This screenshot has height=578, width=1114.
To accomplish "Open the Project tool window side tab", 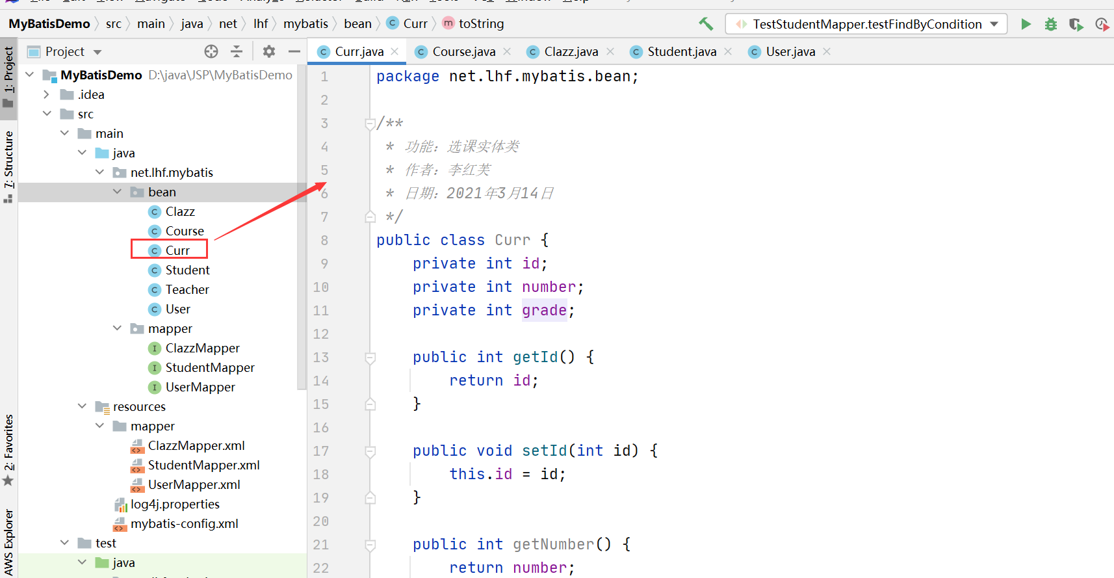I will (8, 78).
